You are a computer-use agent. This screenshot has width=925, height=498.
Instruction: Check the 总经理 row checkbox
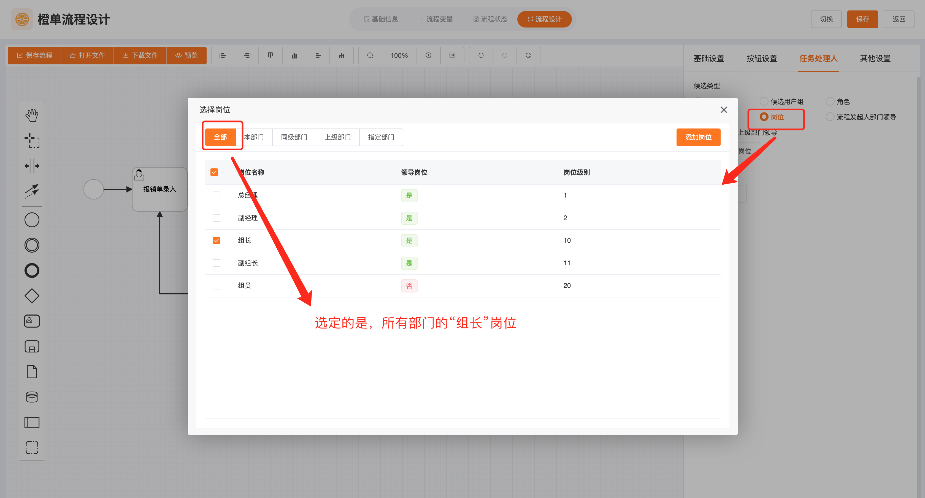click(x=217, y=195)
